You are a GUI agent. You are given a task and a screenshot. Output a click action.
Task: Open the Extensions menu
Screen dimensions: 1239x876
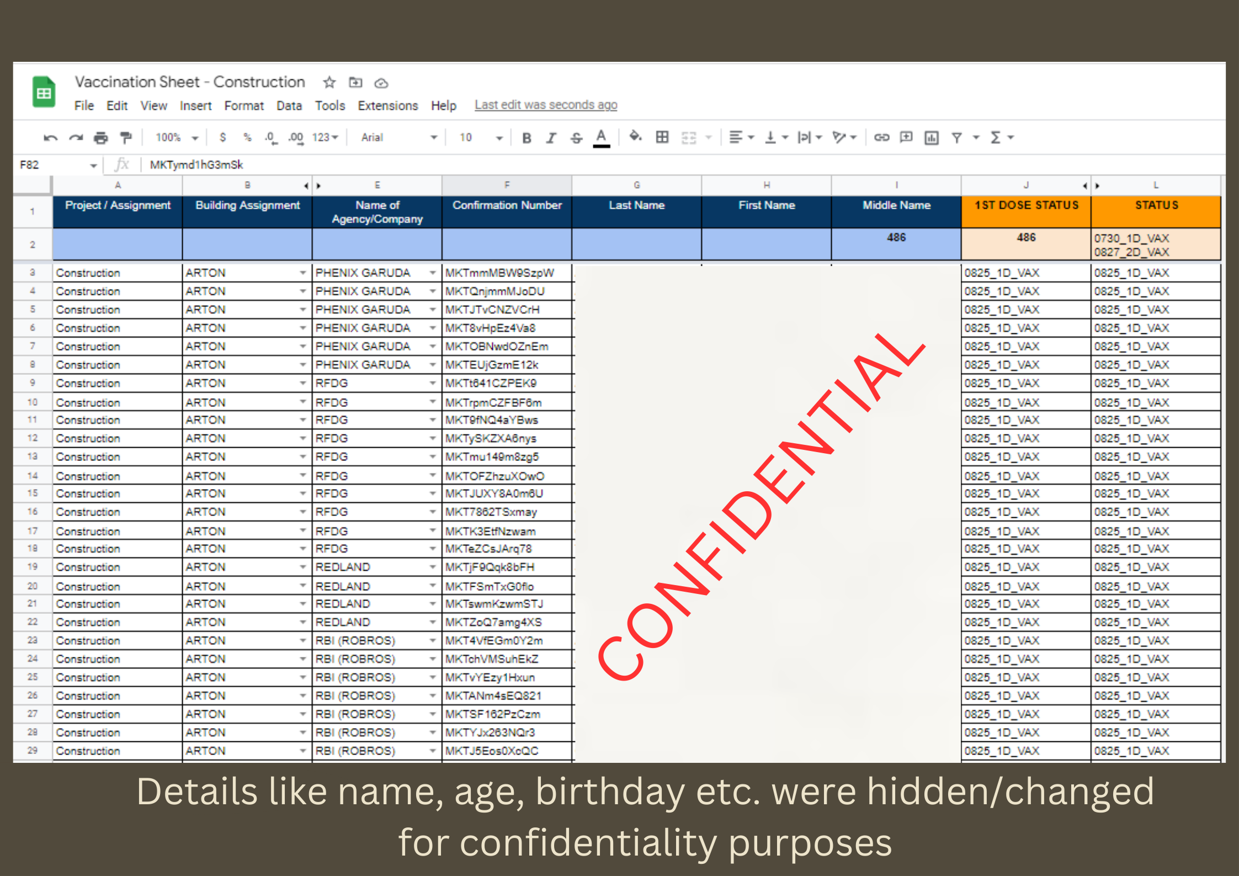tap(387, 105)
